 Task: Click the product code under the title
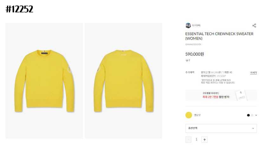[x=193, y=44]
